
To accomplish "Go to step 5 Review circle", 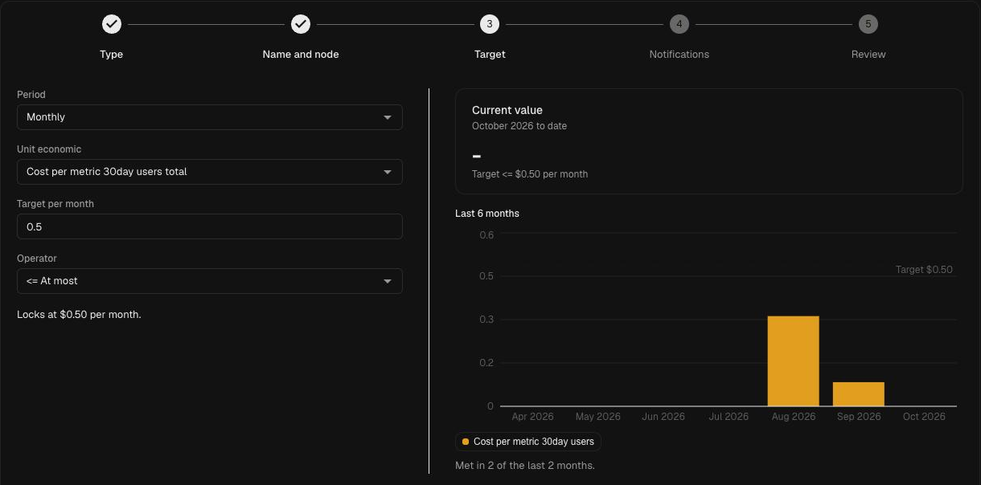I will coord(868,24).
